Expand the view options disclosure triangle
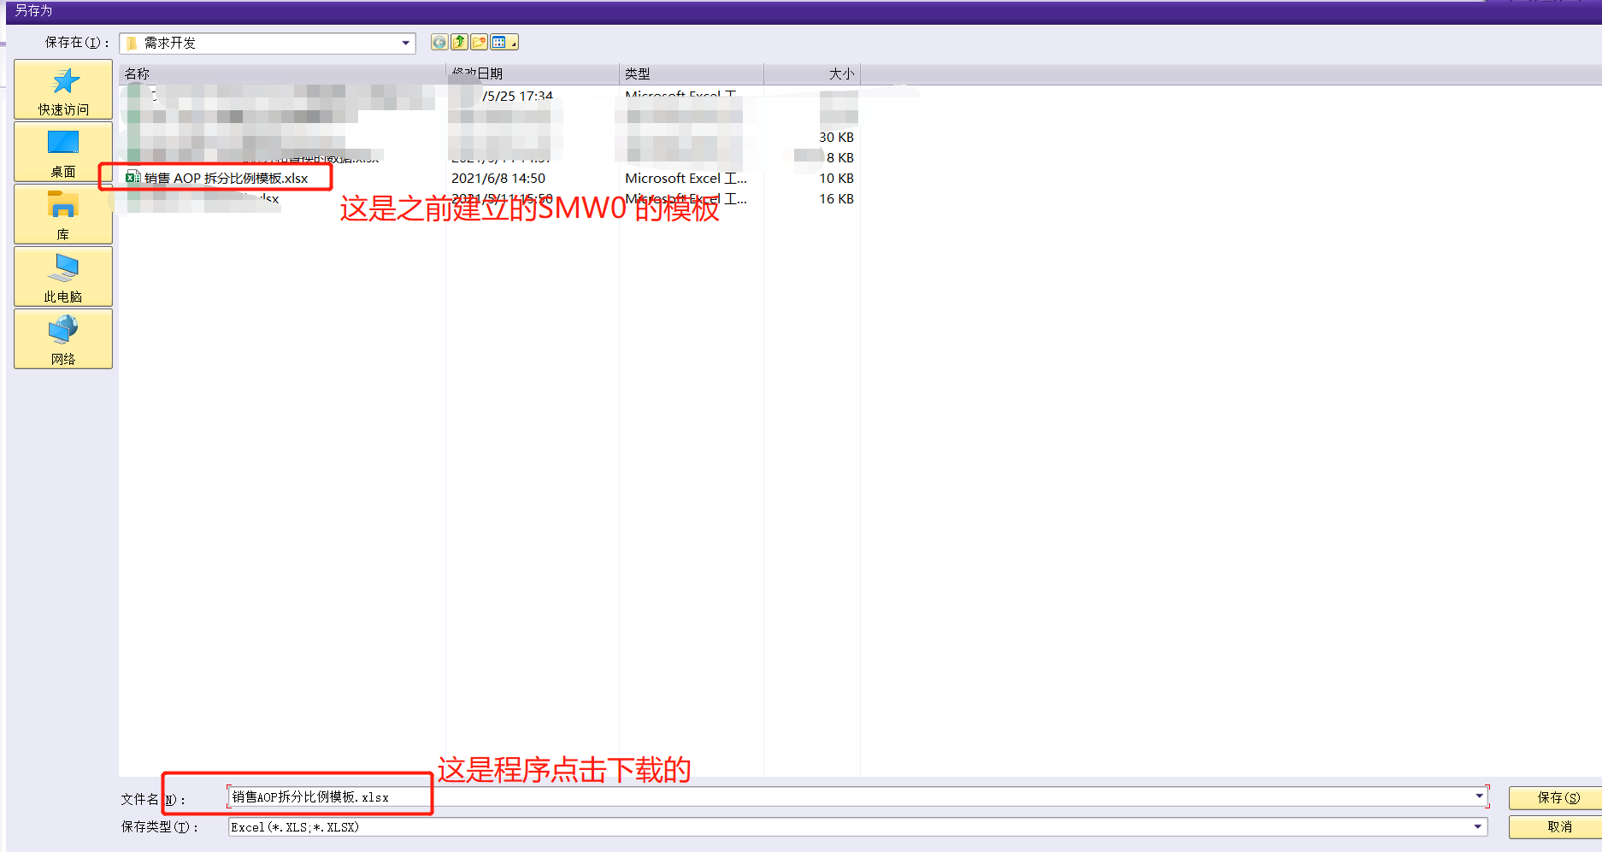 (514, 45)
